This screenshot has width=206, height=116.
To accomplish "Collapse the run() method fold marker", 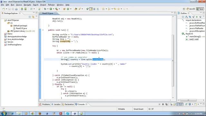I will click(43, 30).
